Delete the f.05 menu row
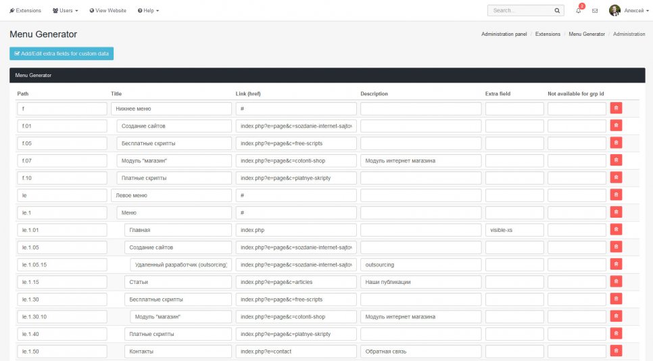 pos(616,143)
